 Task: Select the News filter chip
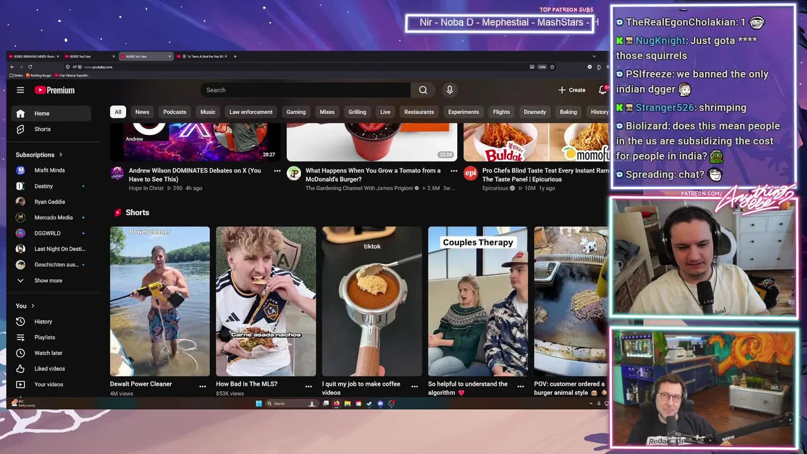142,112
